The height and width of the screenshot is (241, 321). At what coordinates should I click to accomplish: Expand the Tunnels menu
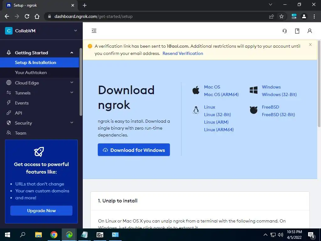[72, 93]
